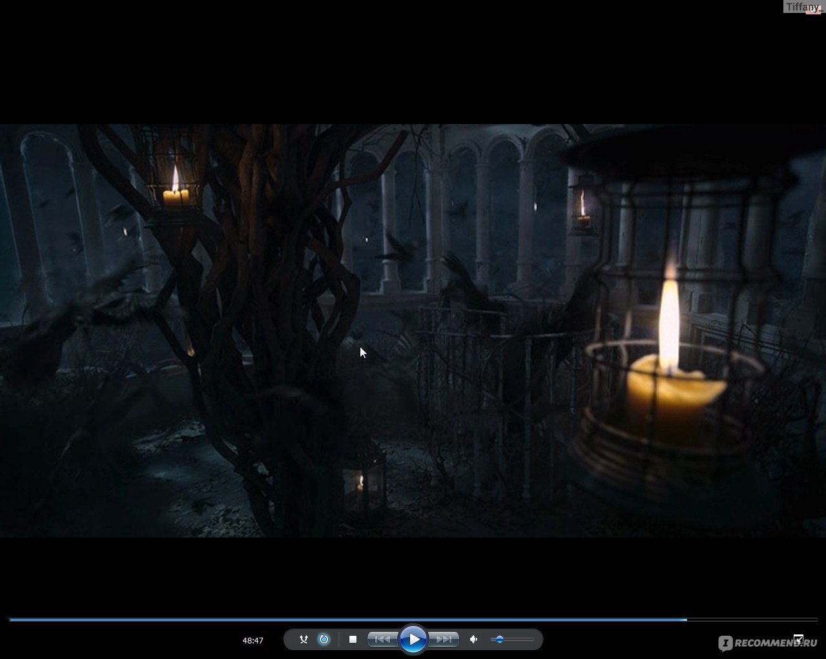Click the seek bar progress track
826x659 pixels.
(x=413, y=620)
